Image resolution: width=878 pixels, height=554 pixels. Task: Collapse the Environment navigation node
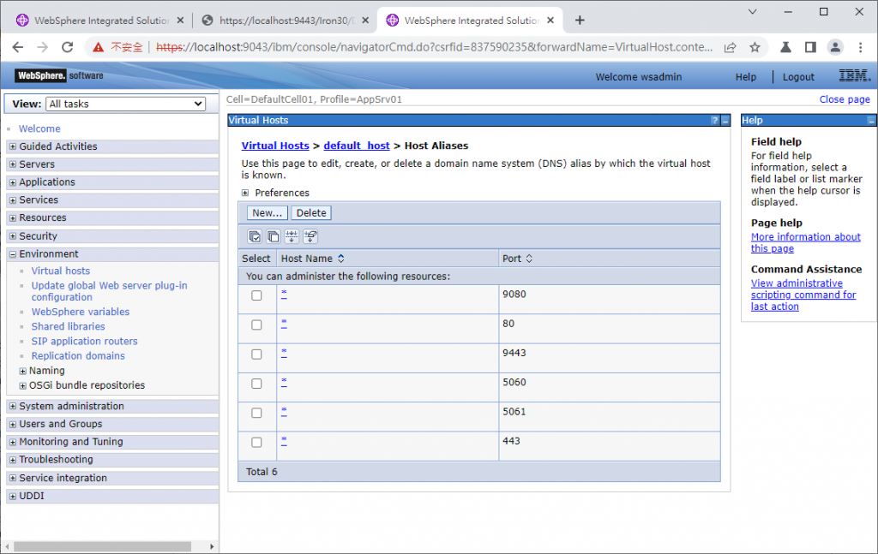(12, 254)
